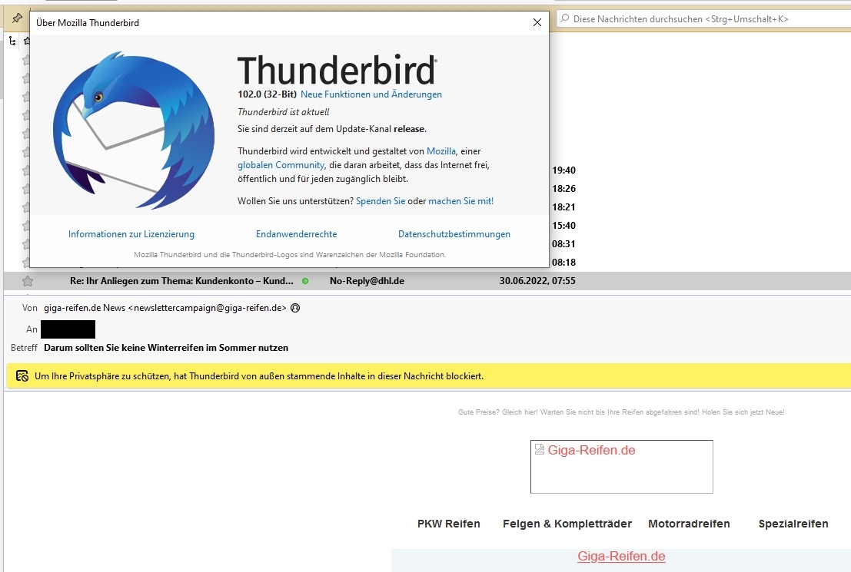851x572 pixels.
Task: Toggle the quick filter bar pin icon
Action: (17, 18)
